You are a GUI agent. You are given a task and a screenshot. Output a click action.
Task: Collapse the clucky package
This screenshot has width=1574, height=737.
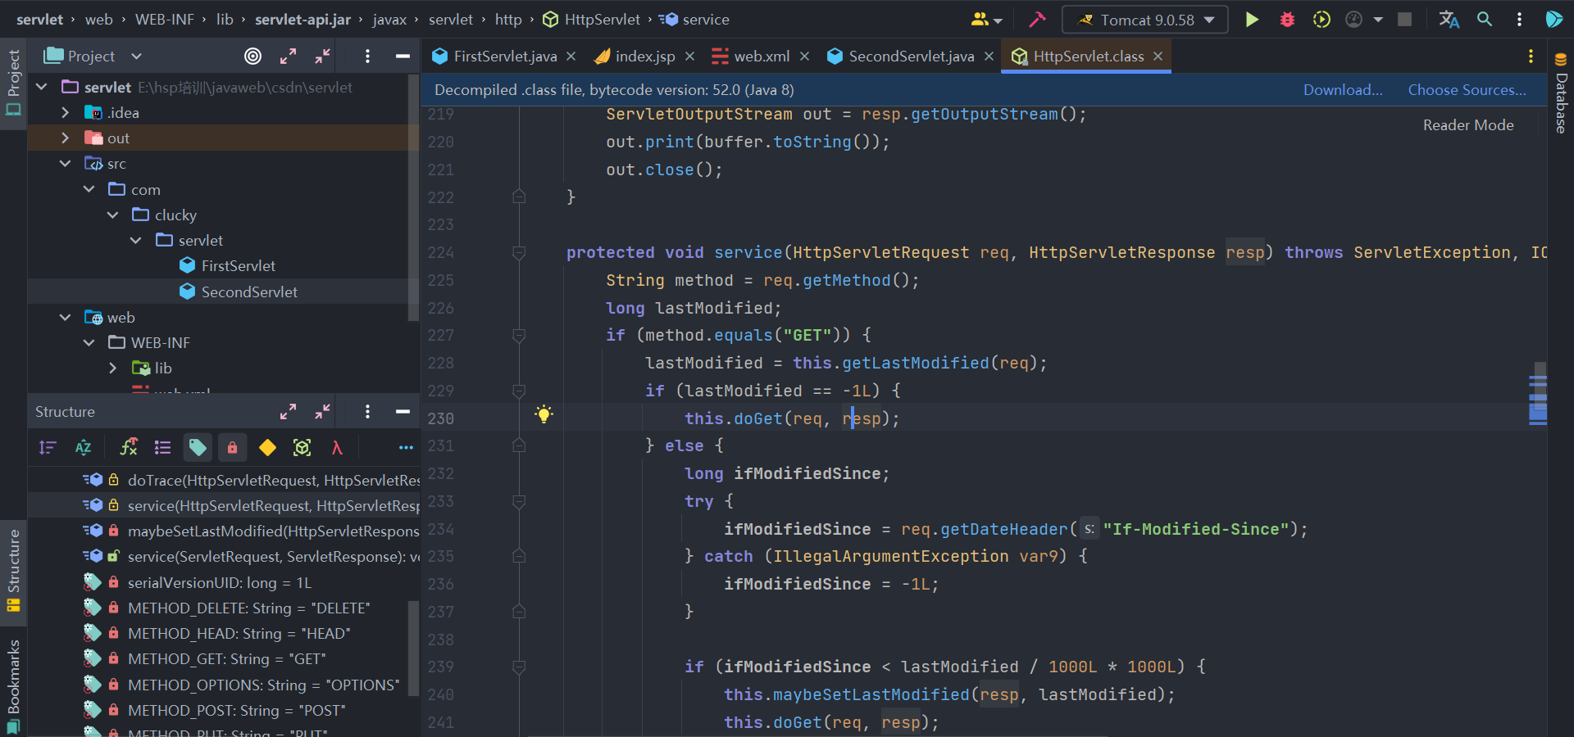[113, 215]
